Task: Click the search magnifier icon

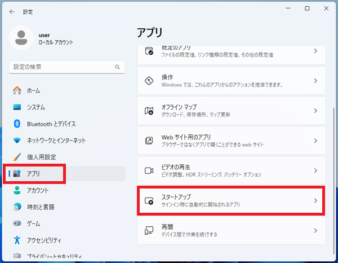Action: [117, 67]
